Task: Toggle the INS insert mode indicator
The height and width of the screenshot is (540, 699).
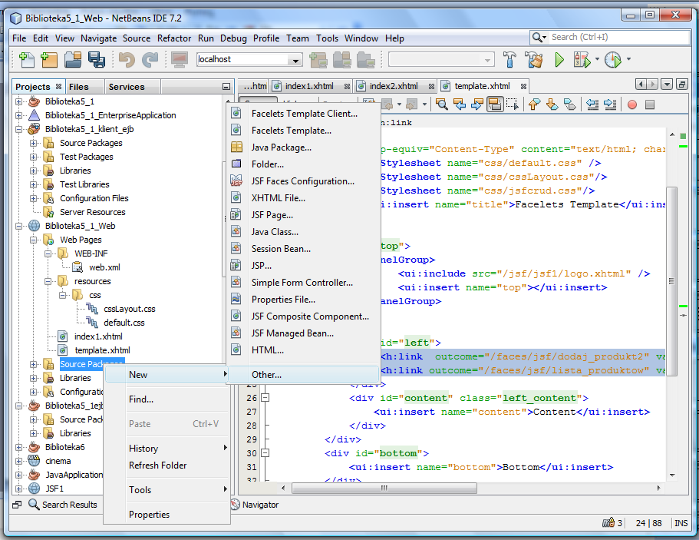Action: click(681, 523)
